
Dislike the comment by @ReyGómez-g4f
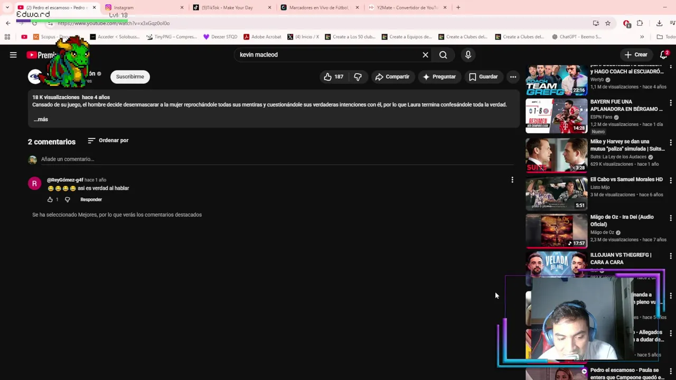(x=67, y=199)
